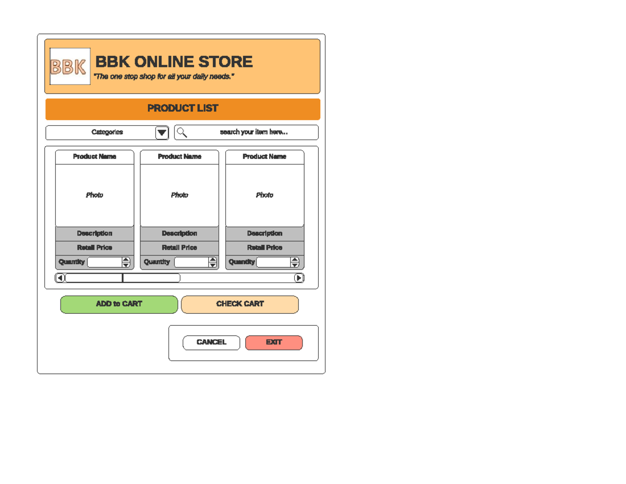Open the third product's Photo placeholder
The width and height of the screenshot is (626, 484).
(x=264, y=195)
